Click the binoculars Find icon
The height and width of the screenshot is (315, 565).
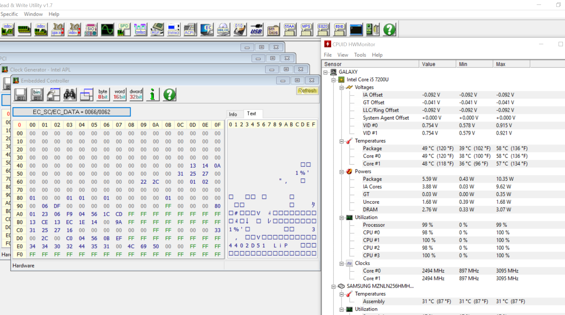(70, 94)
